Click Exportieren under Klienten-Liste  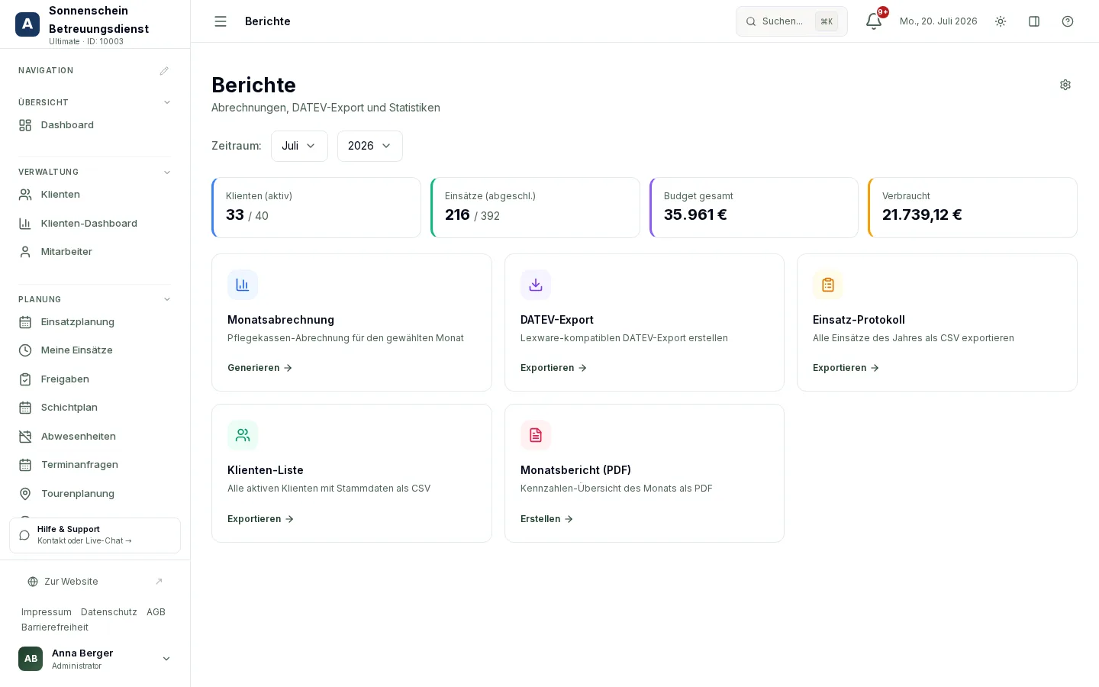pos(260,519)
